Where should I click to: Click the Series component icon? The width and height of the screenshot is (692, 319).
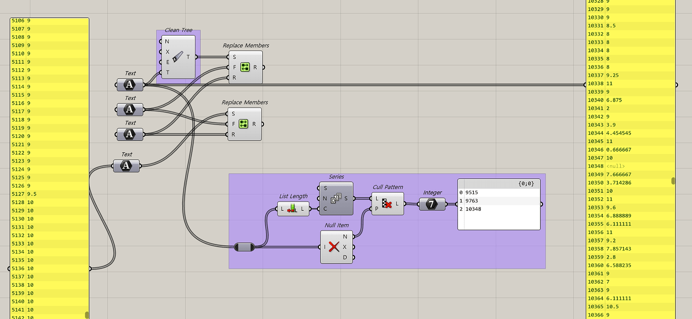(336, 198)
